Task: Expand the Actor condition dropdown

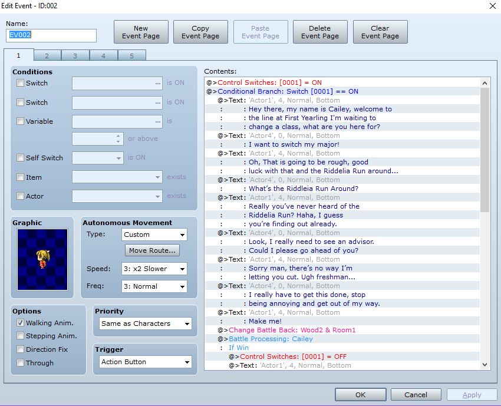Action: 117,196
